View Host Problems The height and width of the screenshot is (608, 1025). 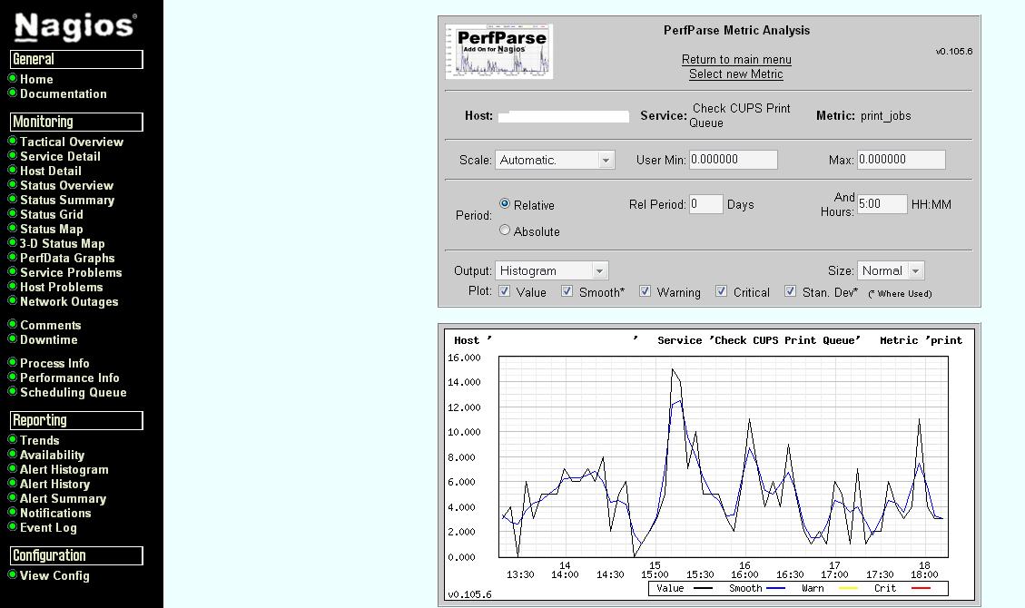click(62, 287)
